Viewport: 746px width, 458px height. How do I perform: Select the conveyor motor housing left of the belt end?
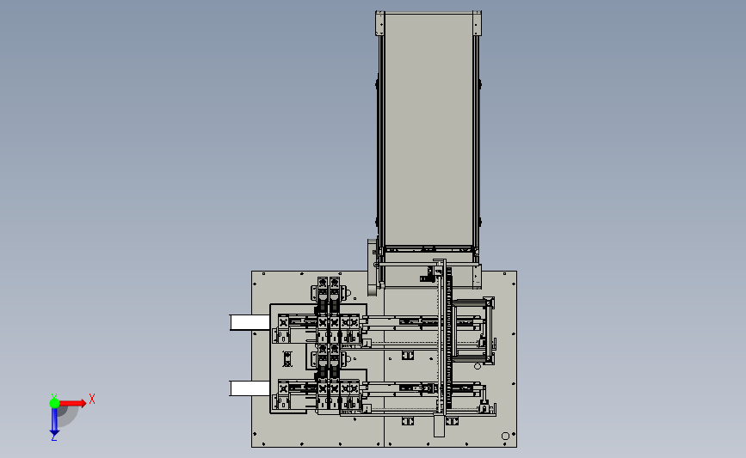pos(373,267)
